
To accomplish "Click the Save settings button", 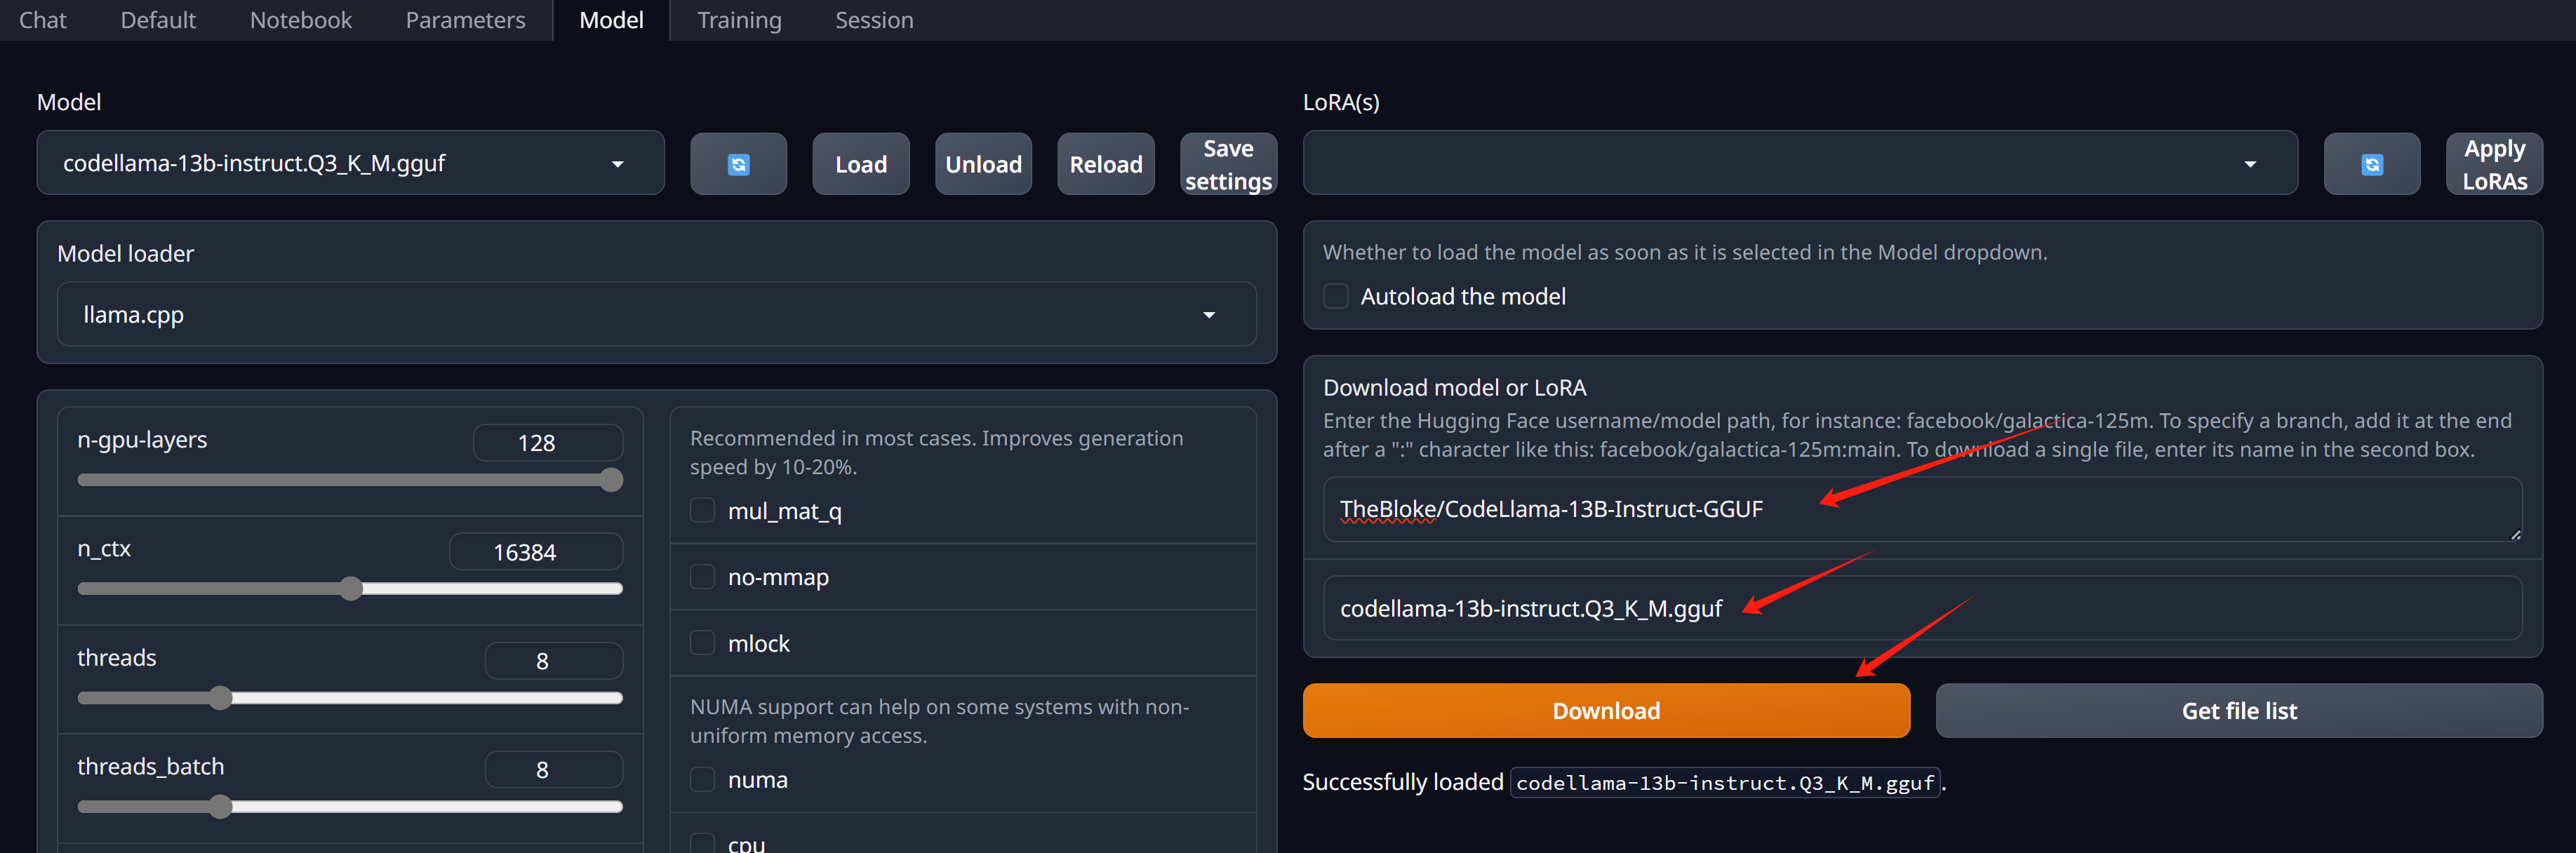I will pyautogui.click(x=1228, y=164).
